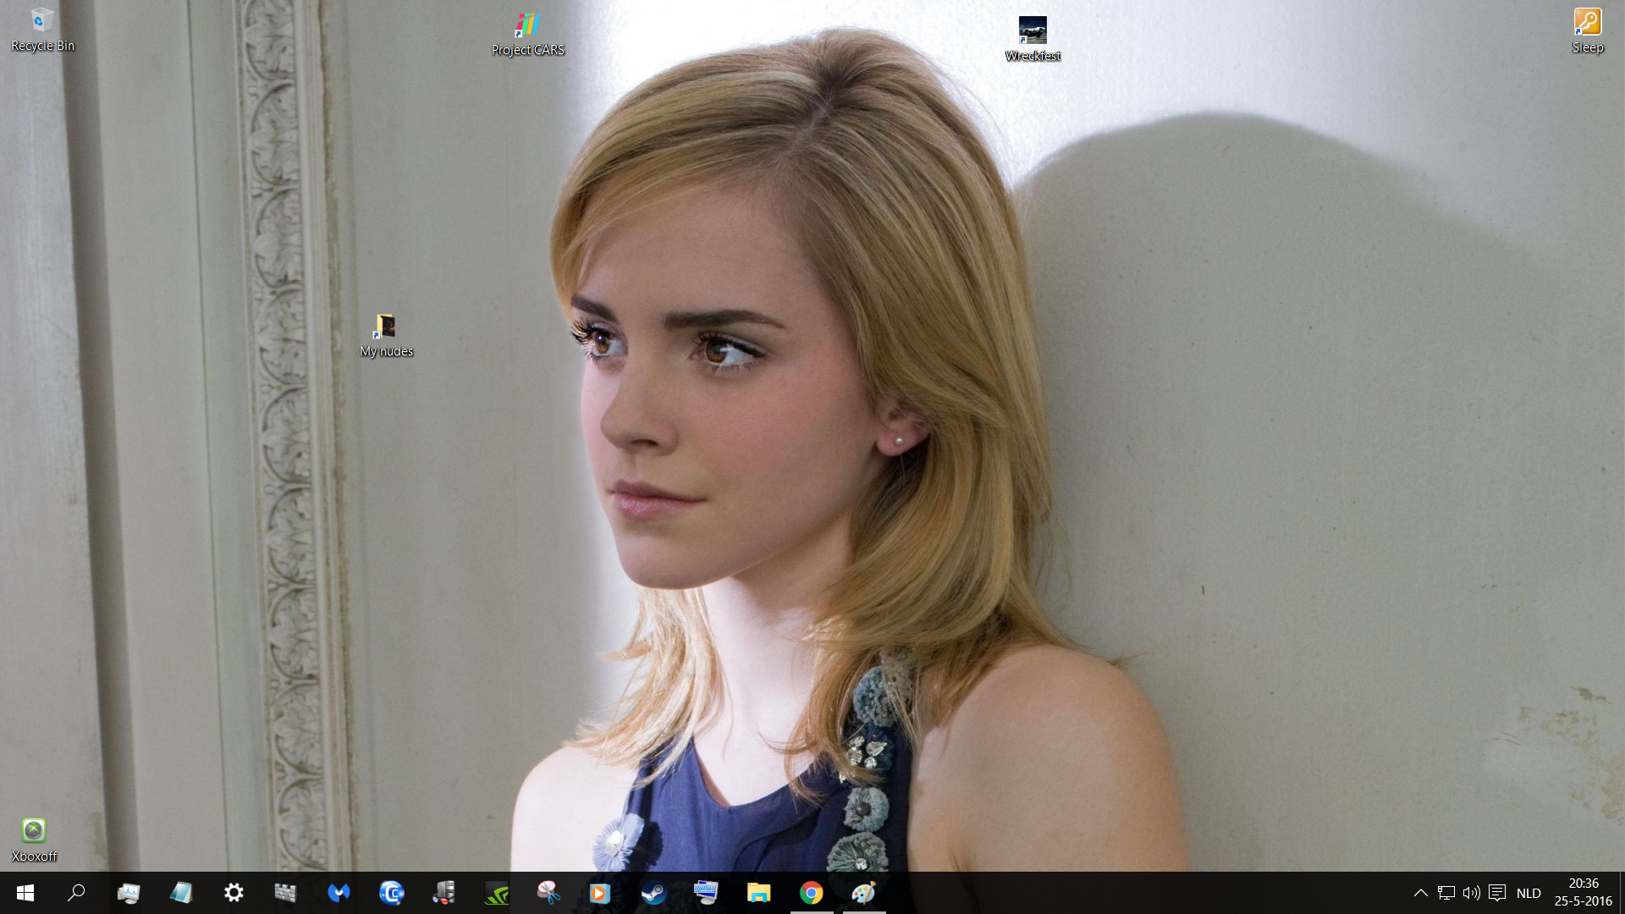
Task: Open the clock and calendar flyout
Action: click(1583, 893)
